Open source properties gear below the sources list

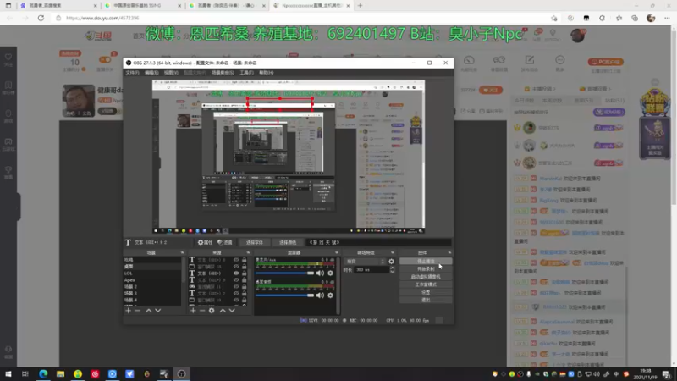pos(212,310)
